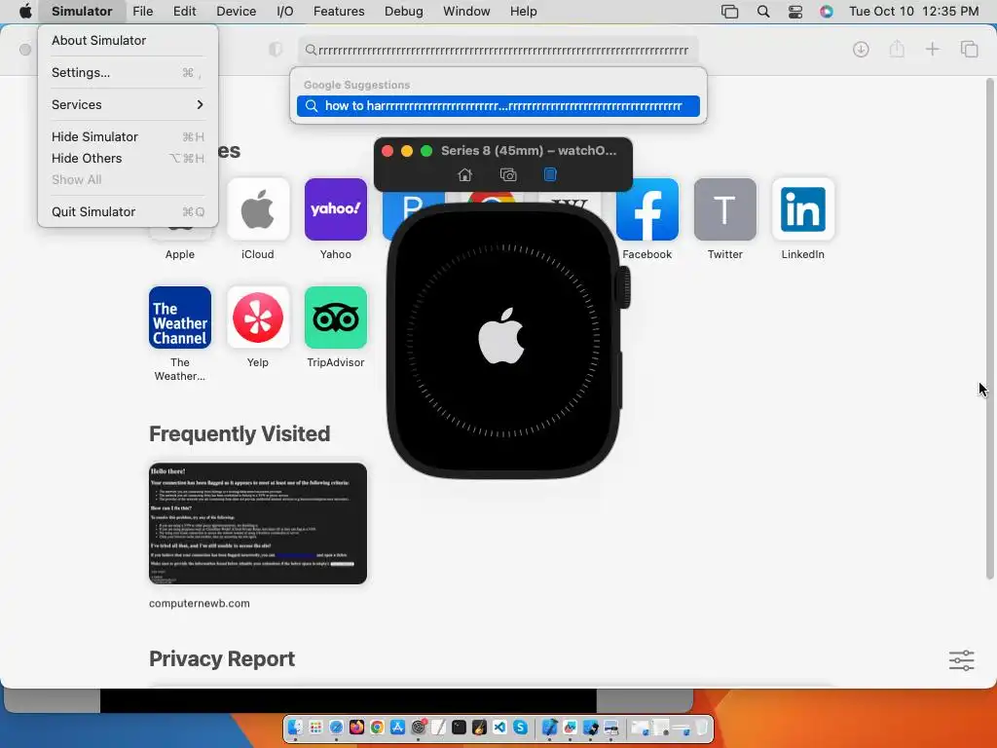Open Spotlight search in menu bar
This screenshot has width=997, height=748.
click(763, 12)
